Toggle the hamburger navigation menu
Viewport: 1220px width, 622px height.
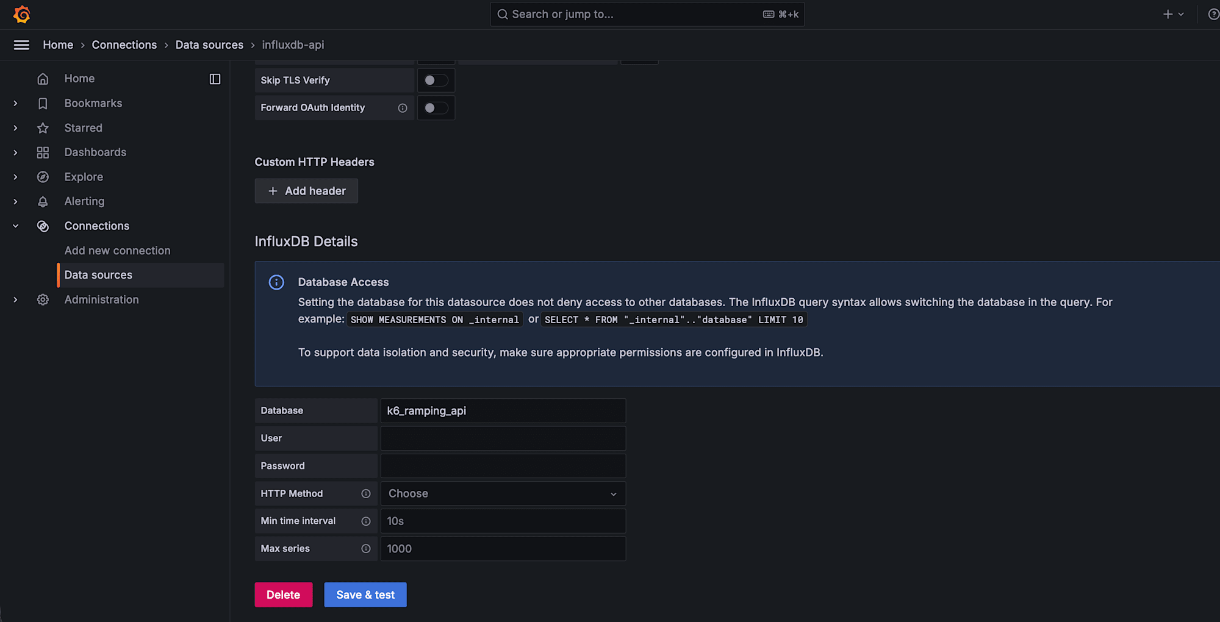tap(21, 45)
